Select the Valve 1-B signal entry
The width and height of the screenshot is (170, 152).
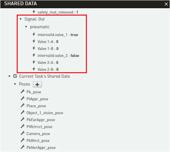(x=48, y=49)
